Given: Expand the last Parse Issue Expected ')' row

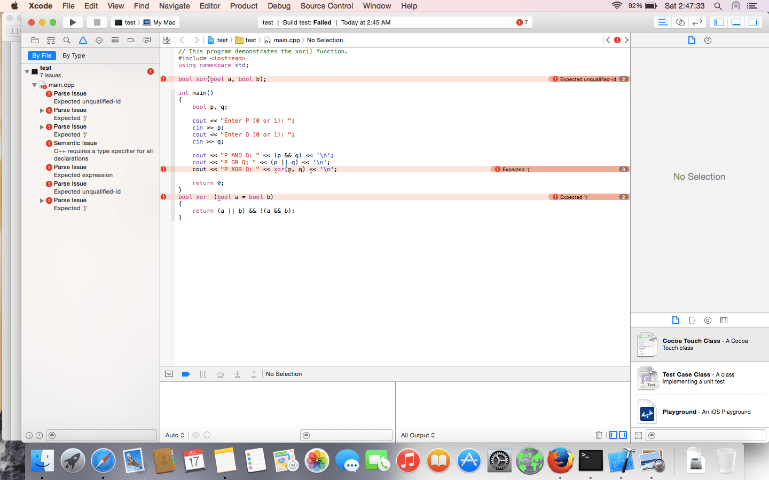Looking at the screenshot, I should 42,201.
